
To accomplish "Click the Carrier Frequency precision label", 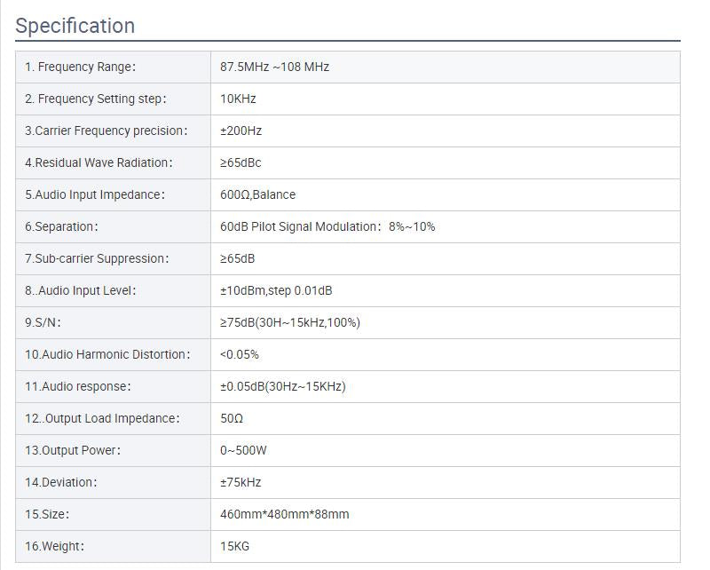I will [x=106, y=131].
